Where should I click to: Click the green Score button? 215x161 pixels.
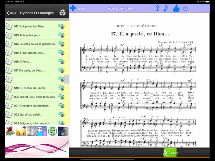pyautogui.click(x=170, y=153)
